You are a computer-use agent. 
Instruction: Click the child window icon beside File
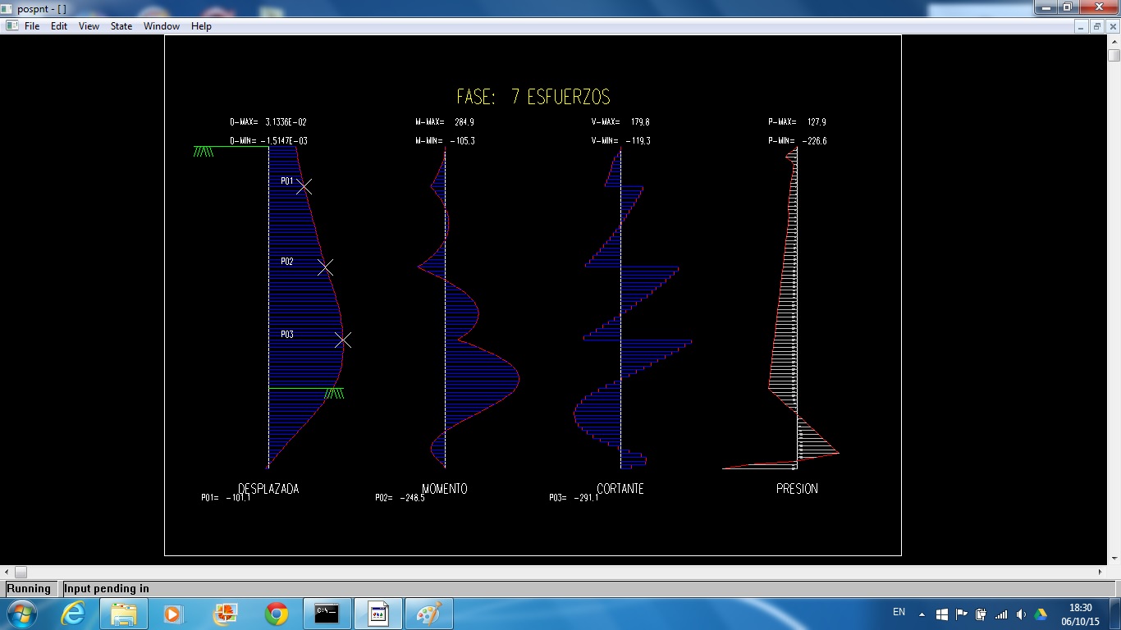[x=11, y=26]
